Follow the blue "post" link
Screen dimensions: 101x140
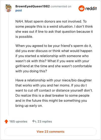click(19, 10)
